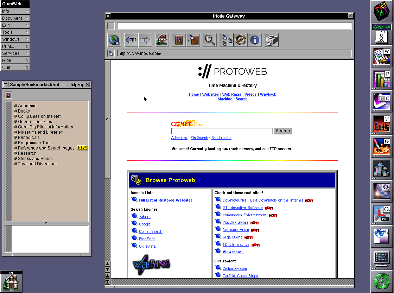Show page info with the blue i icon
The image size is (394, 293).
point(255,40)
